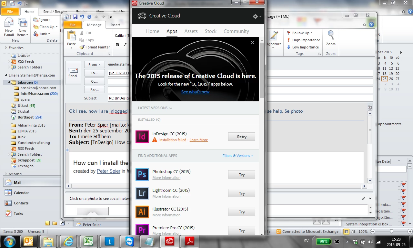The width and height of the screenshot is (413, 248).
Task: Click the Illustrator CC app icon
Action: pos(142,212)
